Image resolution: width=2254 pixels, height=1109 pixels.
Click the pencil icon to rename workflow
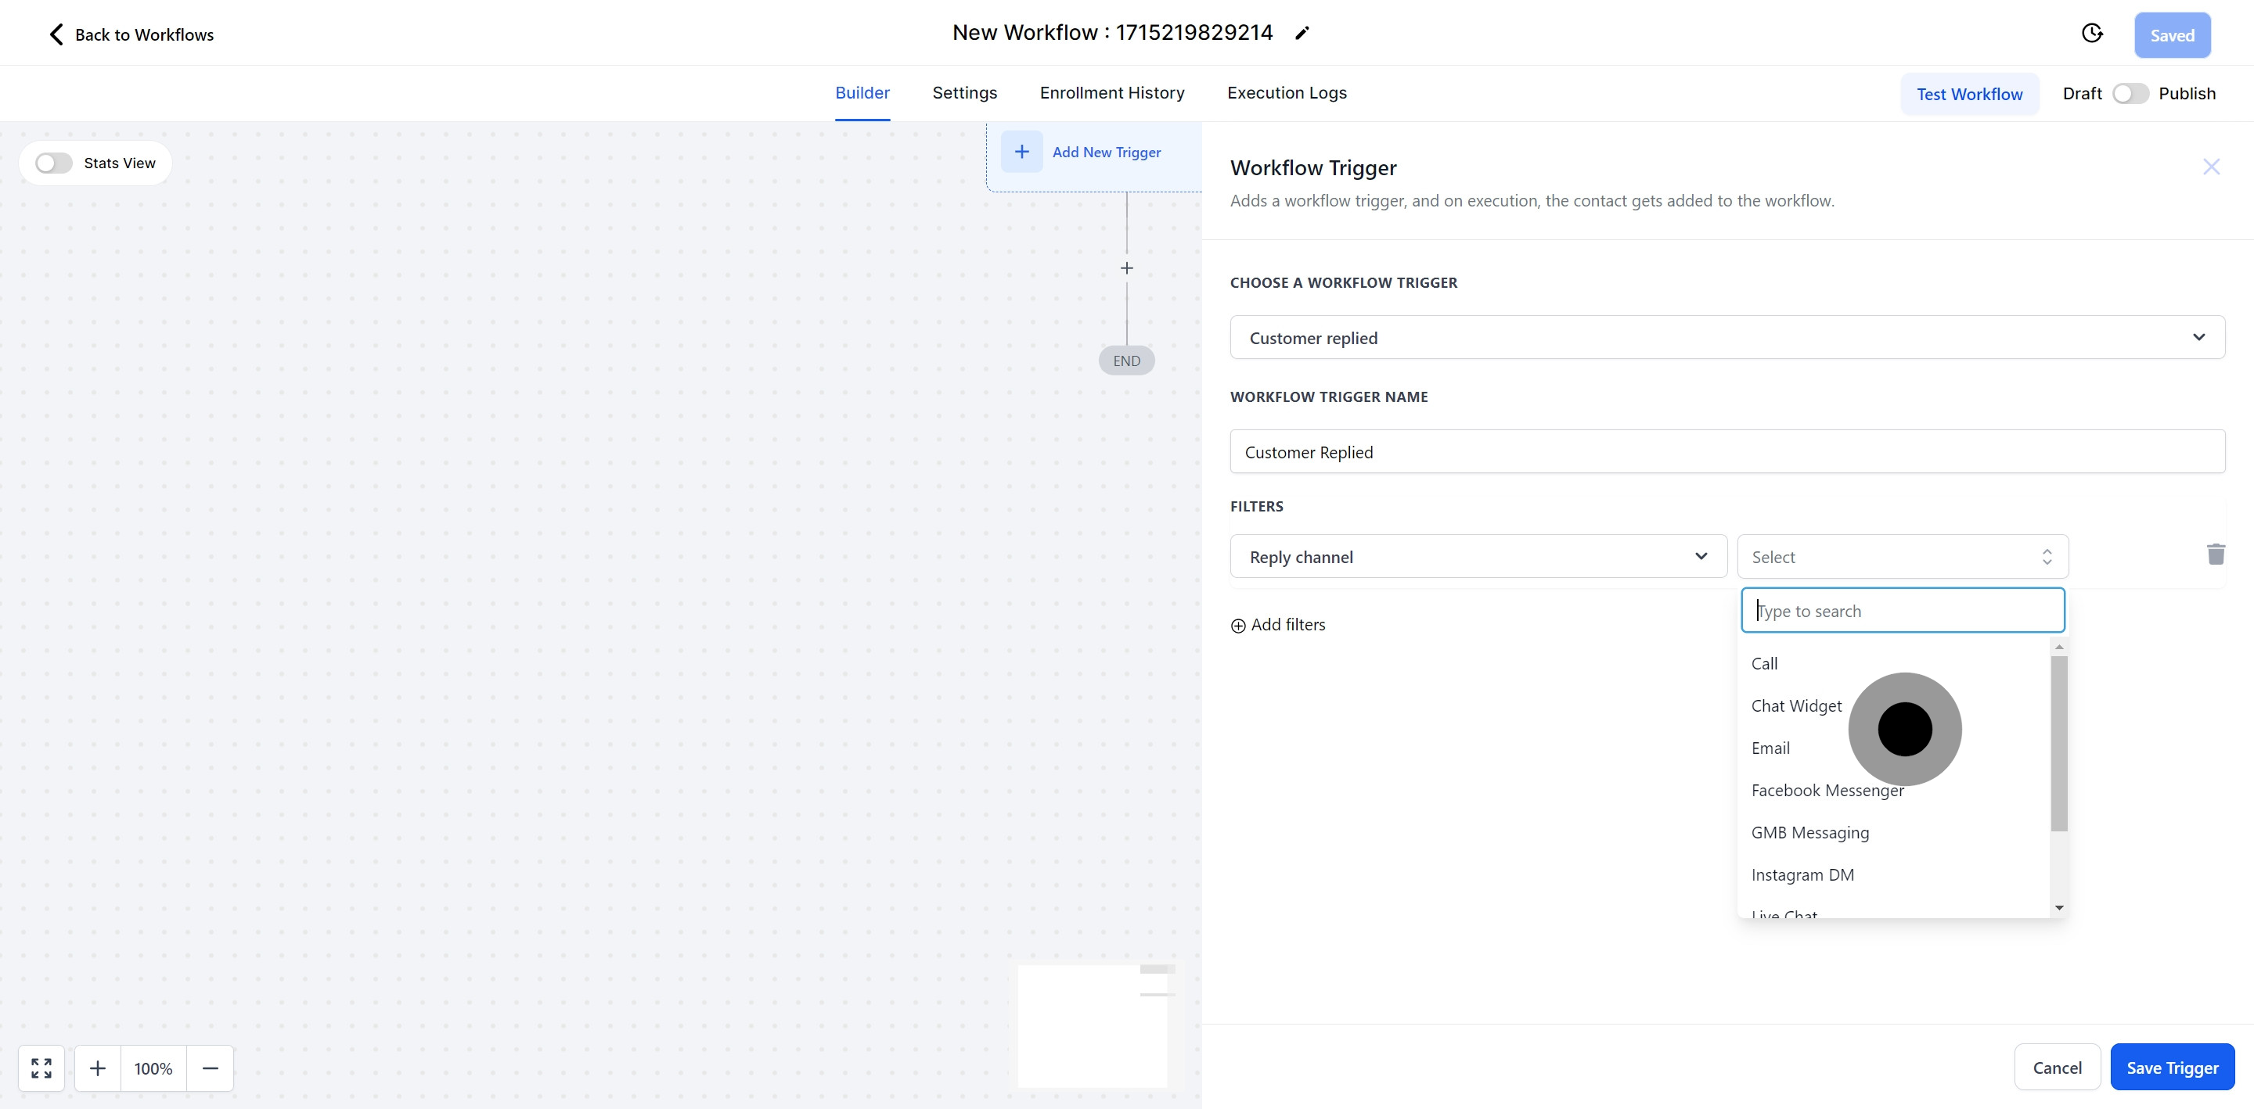point(1302,33)
